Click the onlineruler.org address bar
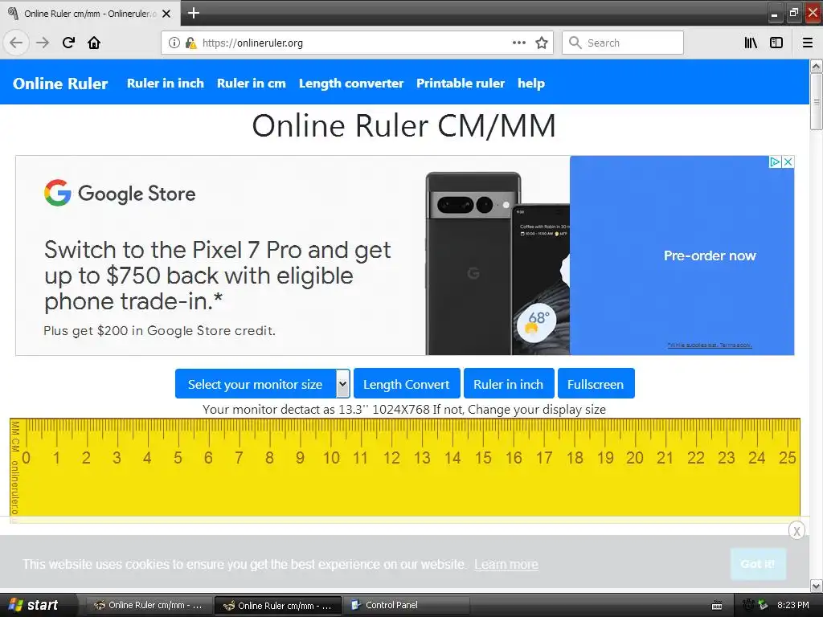Image resolution: width=823 pixels, height=617 pixels. coord(357,43)
